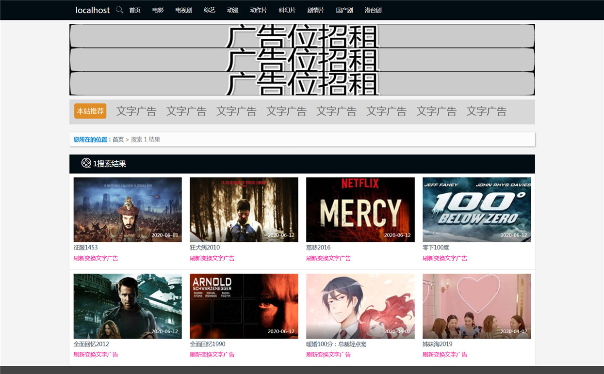Click 刷新变换文字广告 under 零下100度
Viewport: 604px width, 374px height.
[x=445, y=258]
